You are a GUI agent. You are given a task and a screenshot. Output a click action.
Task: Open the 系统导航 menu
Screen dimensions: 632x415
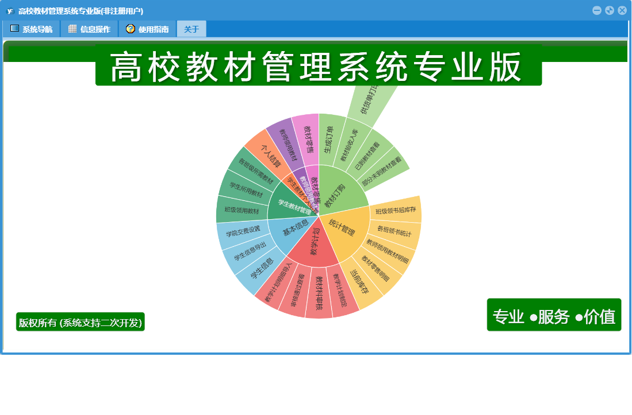(32, 29)
